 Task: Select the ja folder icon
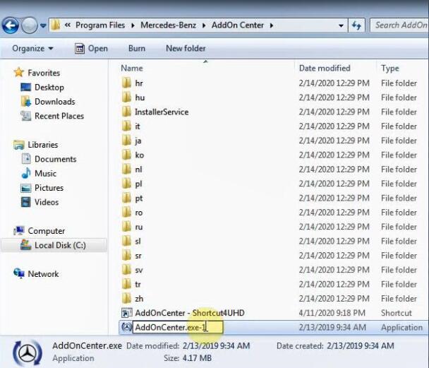point(126,141)
